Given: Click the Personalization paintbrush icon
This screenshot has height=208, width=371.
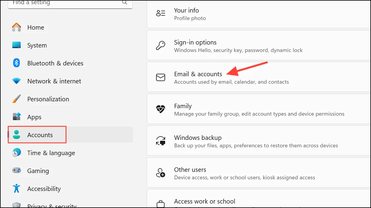Looking at the screenshot, I should 16,99.
